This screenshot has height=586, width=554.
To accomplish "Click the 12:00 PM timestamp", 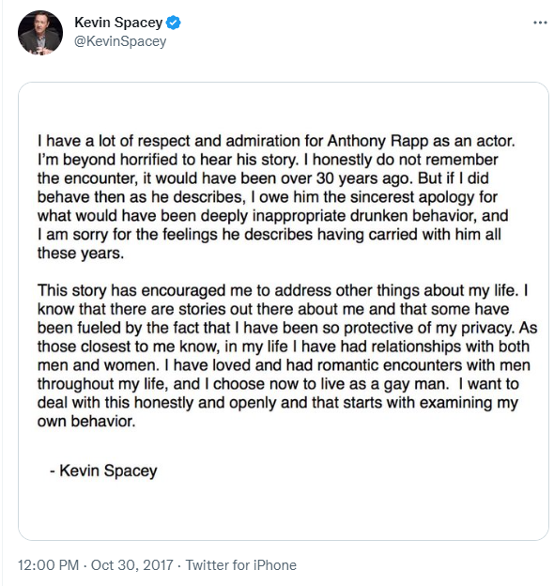I will 48,565.
